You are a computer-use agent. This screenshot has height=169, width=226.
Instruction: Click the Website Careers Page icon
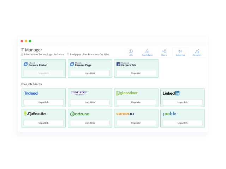(x=72, y=64)
